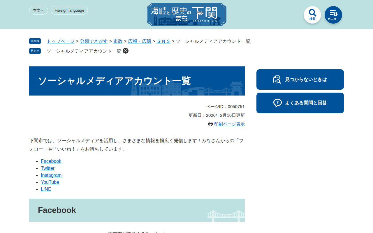Click the document-search icon on 見つからないときは

click(277, 80)
